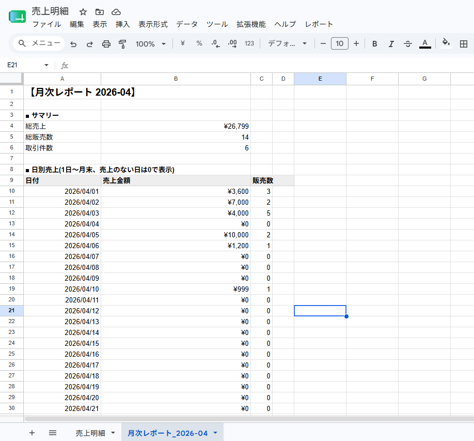Click the font size field
This screenshot has width=474, height=441.
point(339,43)
